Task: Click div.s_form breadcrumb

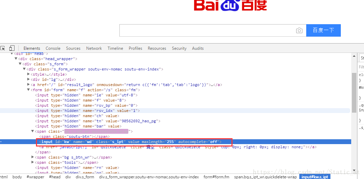Action: coord(85,177)
